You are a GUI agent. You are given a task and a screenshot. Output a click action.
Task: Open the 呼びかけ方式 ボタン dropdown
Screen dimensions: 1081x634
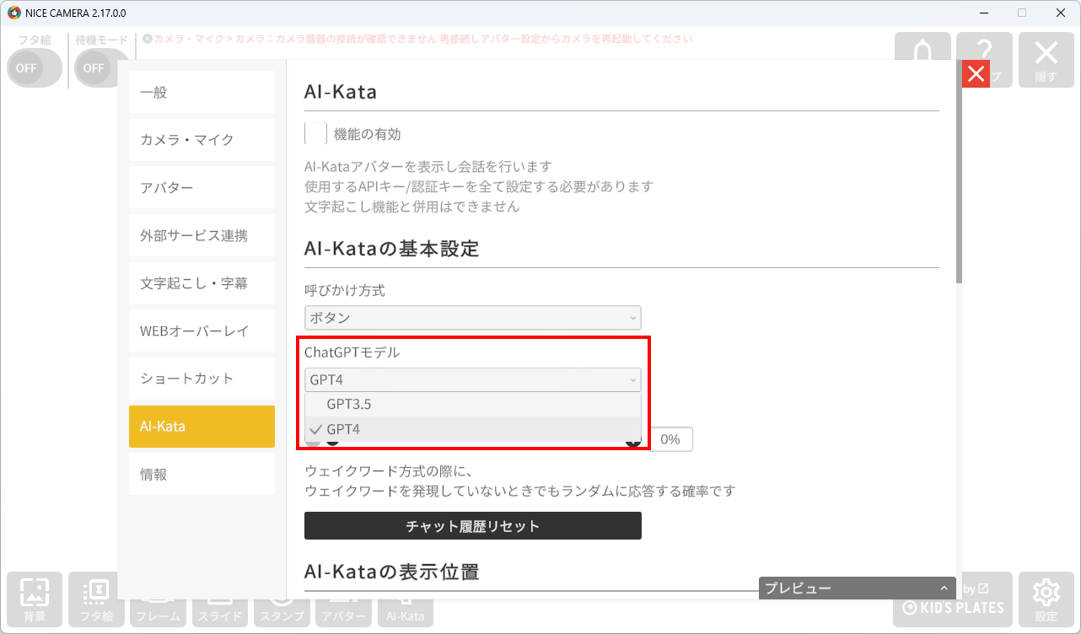(x=472, y=318)
